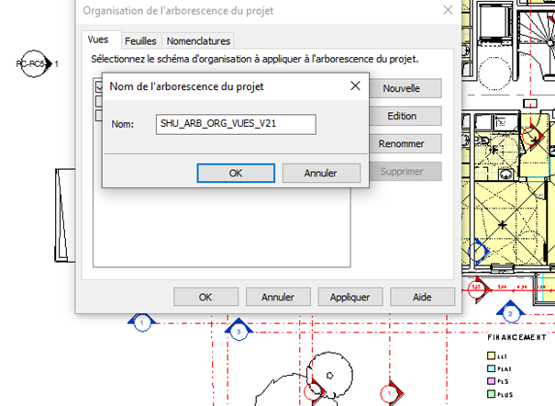Click the pink PLS legend swatch

[x=491, y=381]
